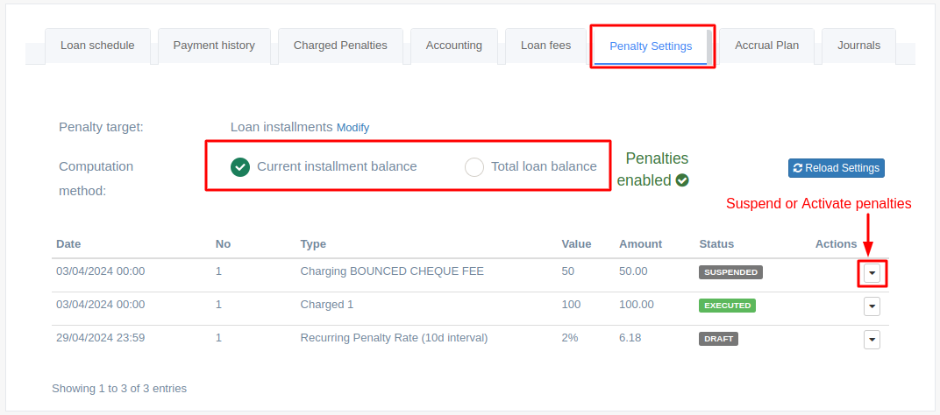Sort table by the Date column header

(x=68, y=244)
